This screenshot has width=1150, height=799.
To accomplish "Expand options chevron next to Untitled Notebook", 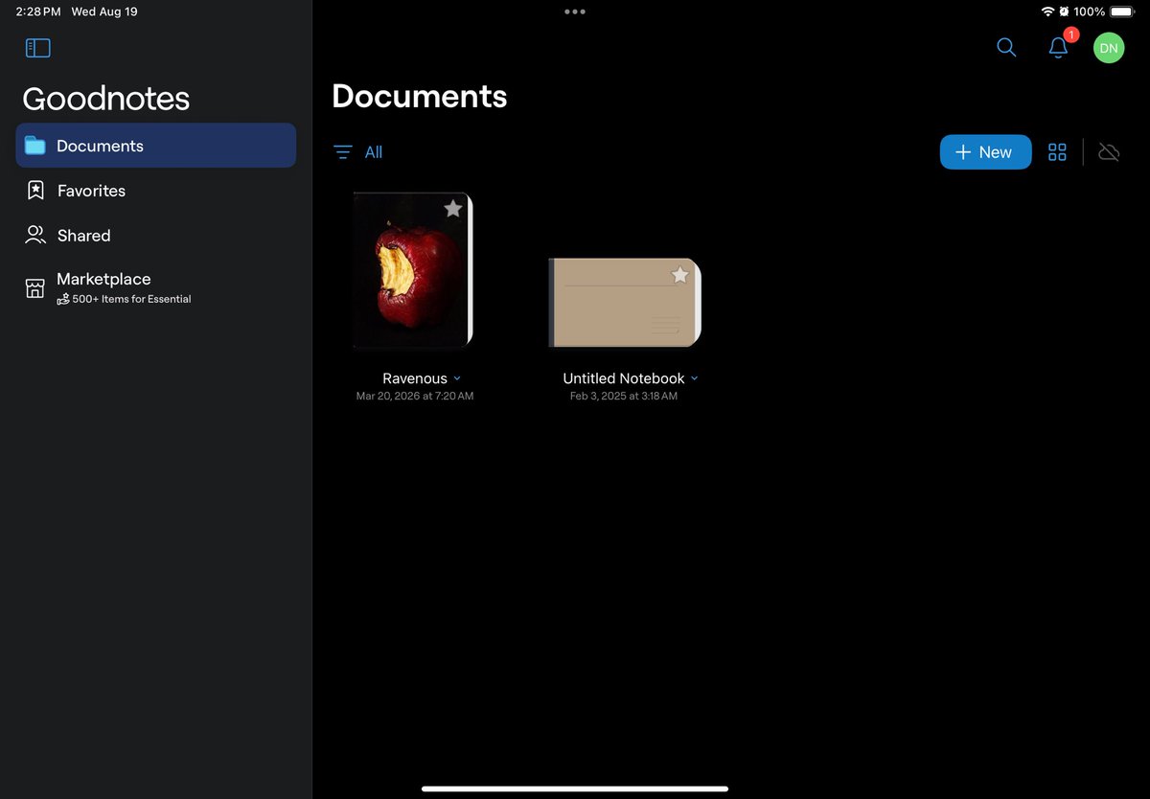I will [x=695, y=378].
